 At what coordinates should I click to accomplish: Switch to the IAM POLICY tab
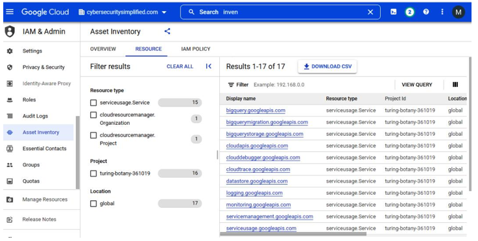pos(196,49)
